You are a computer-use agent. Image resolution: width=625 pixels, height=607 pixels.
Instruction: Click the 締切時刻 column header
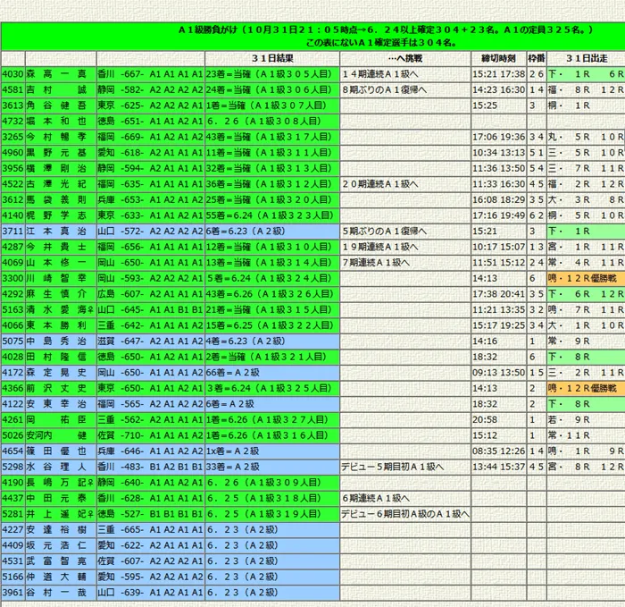point(498,58)
